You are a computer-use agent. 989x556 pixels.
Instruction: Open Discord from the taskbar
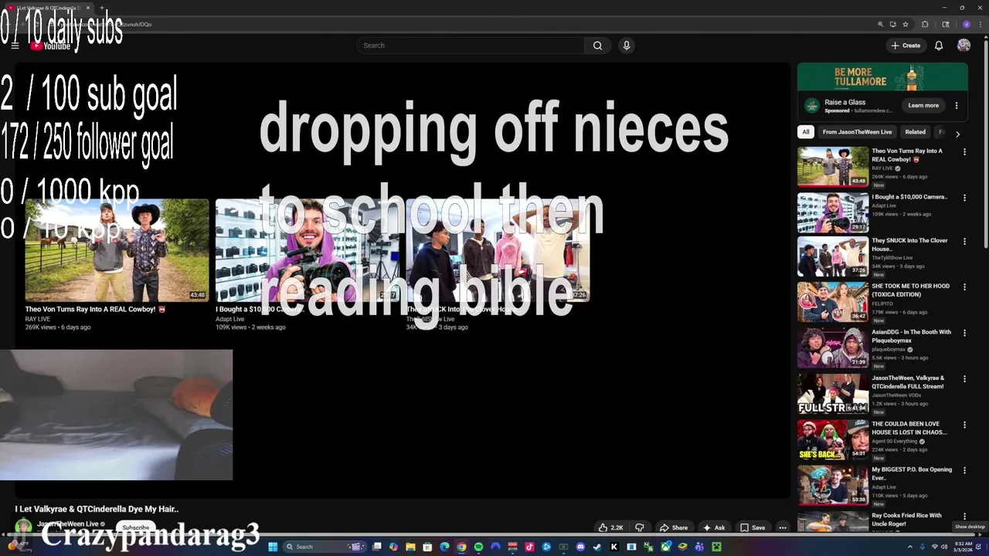[x=579, y=547]
